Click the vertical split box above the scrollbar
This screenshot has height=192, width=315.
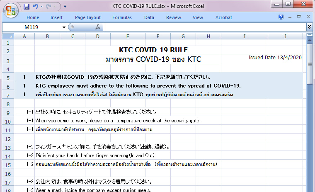(x=310, y=35)
